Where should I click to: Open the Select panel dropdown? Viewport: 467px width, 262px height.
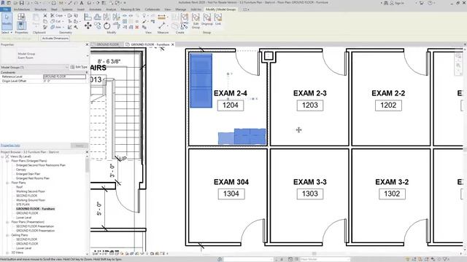(x=7, y=32)
